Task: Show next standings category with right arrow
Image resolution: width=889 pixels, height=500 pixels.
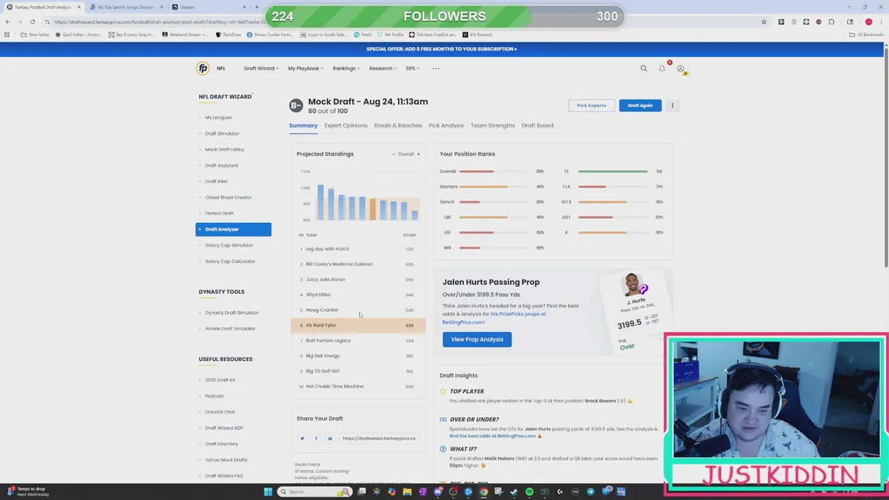Action: pos(418,154)
